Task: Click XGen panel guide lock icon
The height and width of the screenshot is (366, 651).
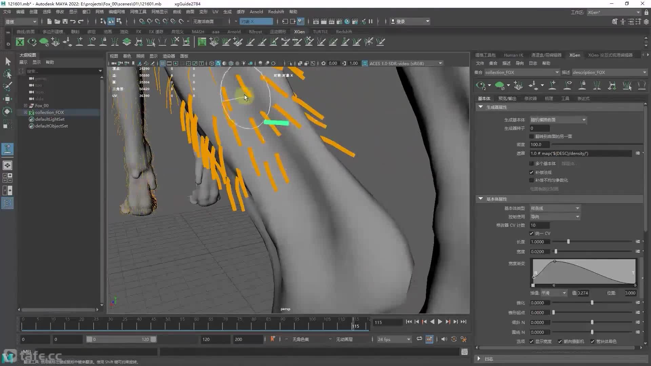Action: tap(582, 85)
